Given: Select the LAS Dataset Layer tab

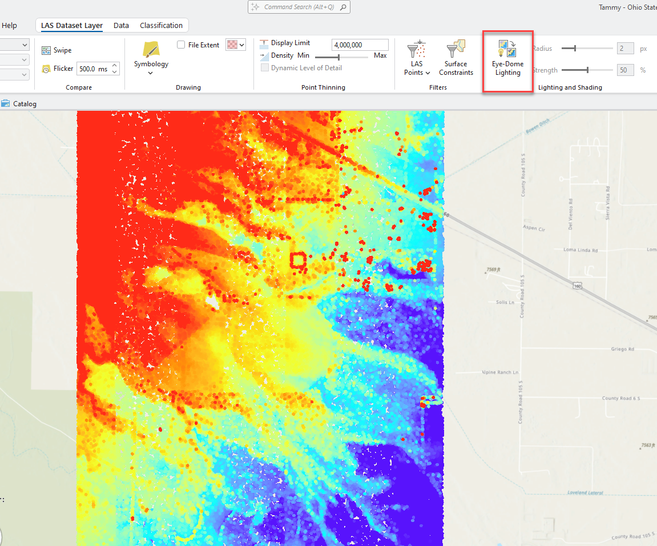Looking at the screenshot, I should click(x=72, y=26).
